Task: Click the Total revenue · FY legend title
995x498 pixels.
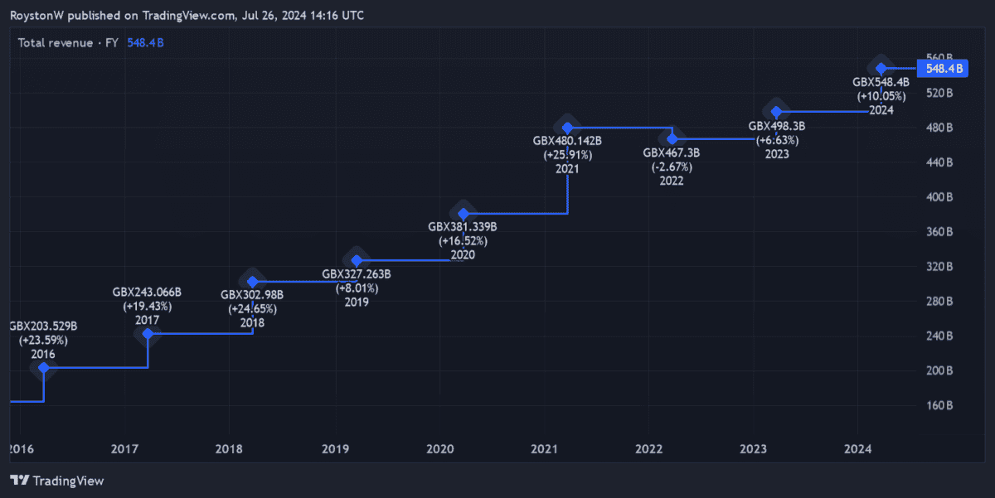Action: tap(68, 42)
